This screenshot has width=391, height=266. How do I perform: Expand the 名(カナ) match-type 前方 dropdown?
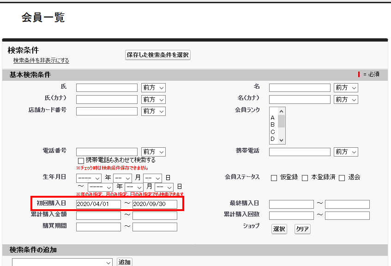tap(346, 99)
